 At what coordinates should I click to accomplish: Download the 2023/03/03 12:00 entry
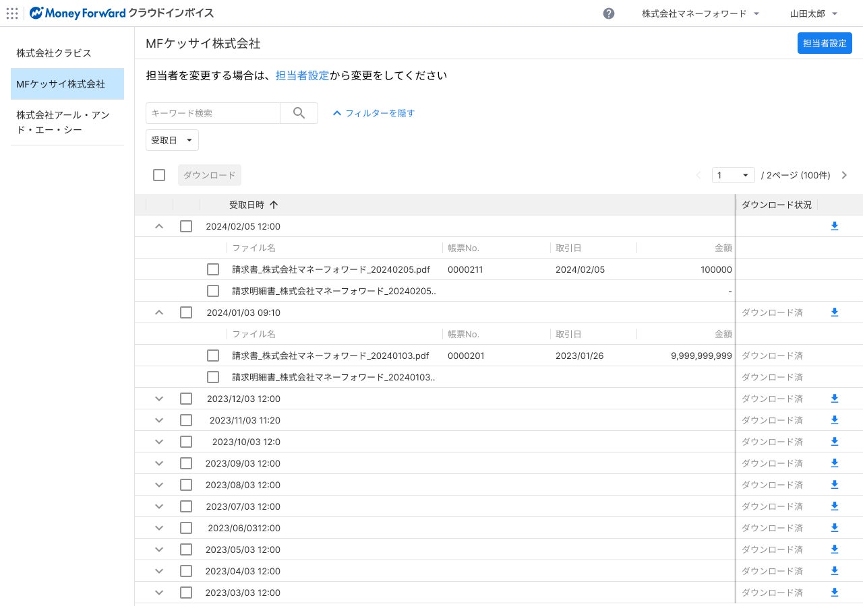click(834, 593)
